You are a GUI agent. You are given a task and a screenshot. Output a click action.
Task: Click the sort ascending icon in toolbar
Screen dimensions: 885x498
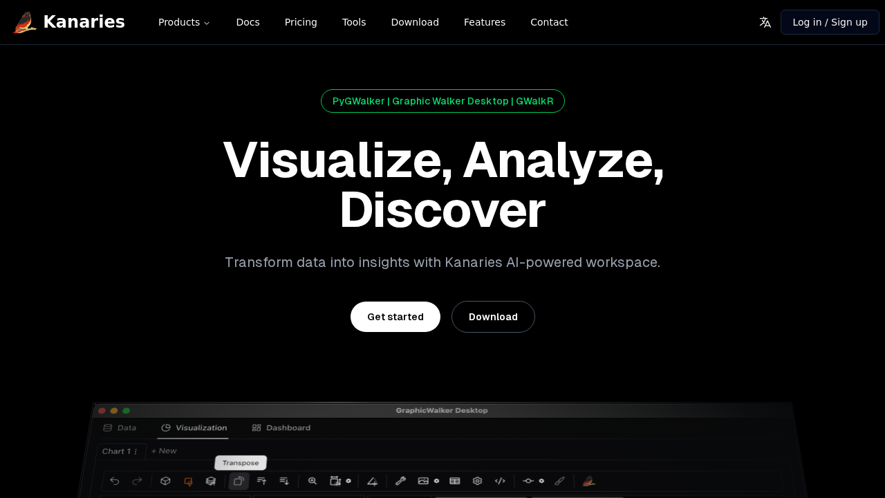[261, 481]
